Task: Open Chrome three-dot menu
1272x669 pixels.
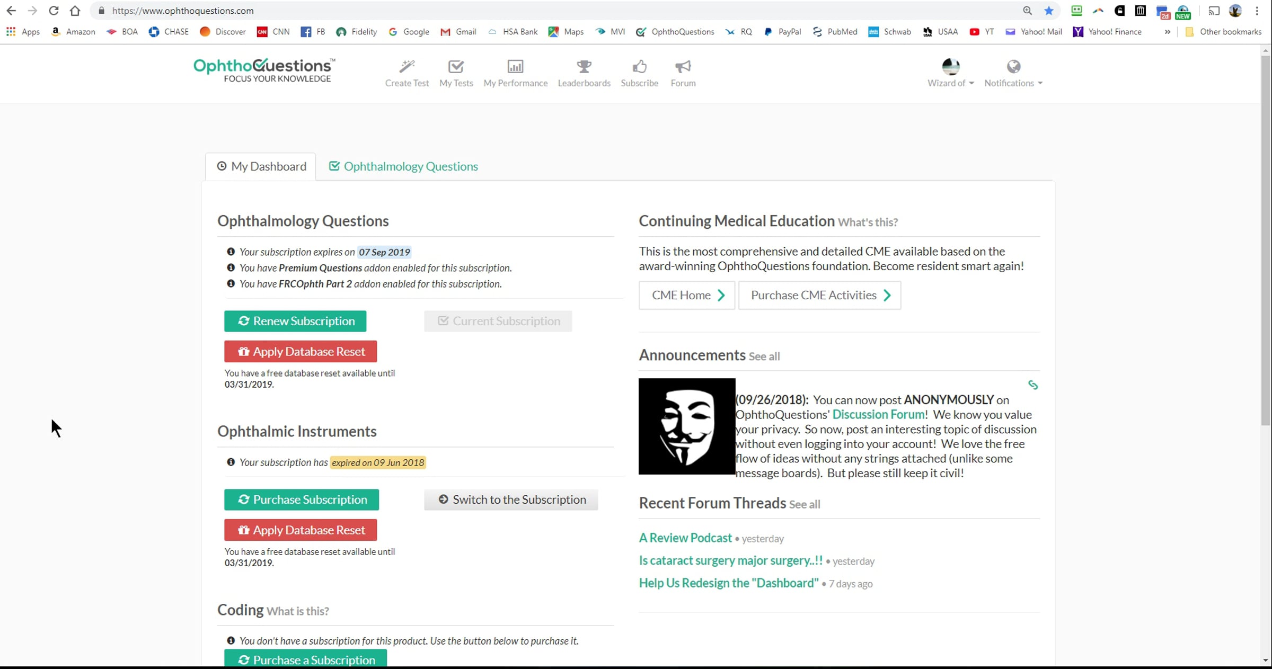Action: 1257,11
